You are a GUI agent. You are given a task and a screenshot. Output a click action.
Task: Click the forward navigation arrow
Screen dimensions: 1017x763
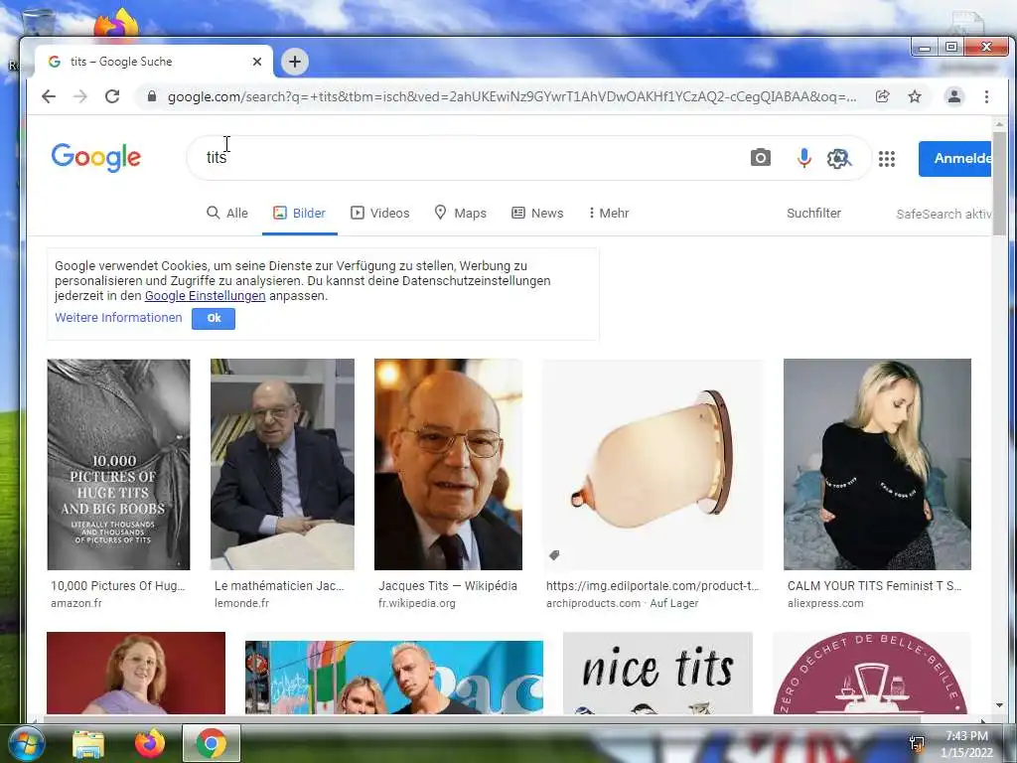(80, 96)
